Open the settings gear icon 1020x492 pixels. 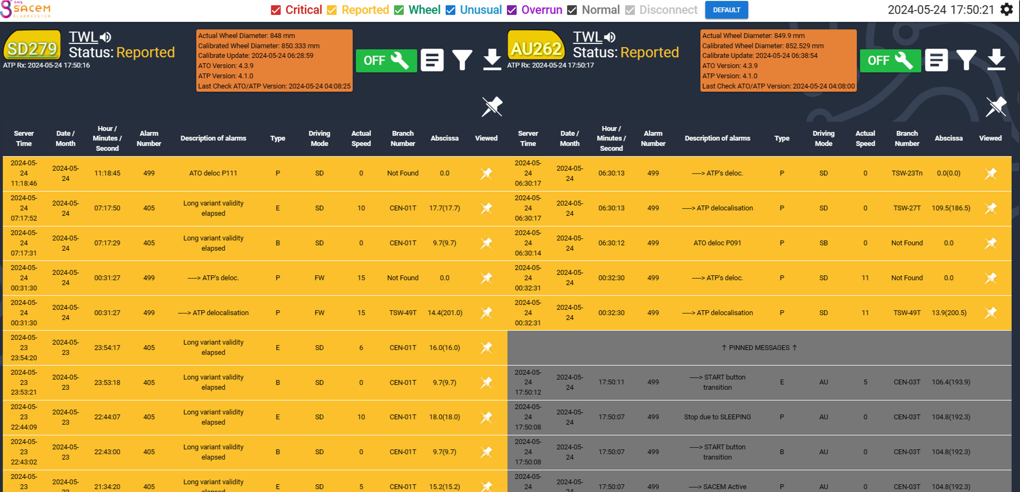click(1007, 9)
